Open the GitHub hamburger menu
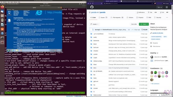This screenshot has width=173, height=97. click(x=167, y=7)
